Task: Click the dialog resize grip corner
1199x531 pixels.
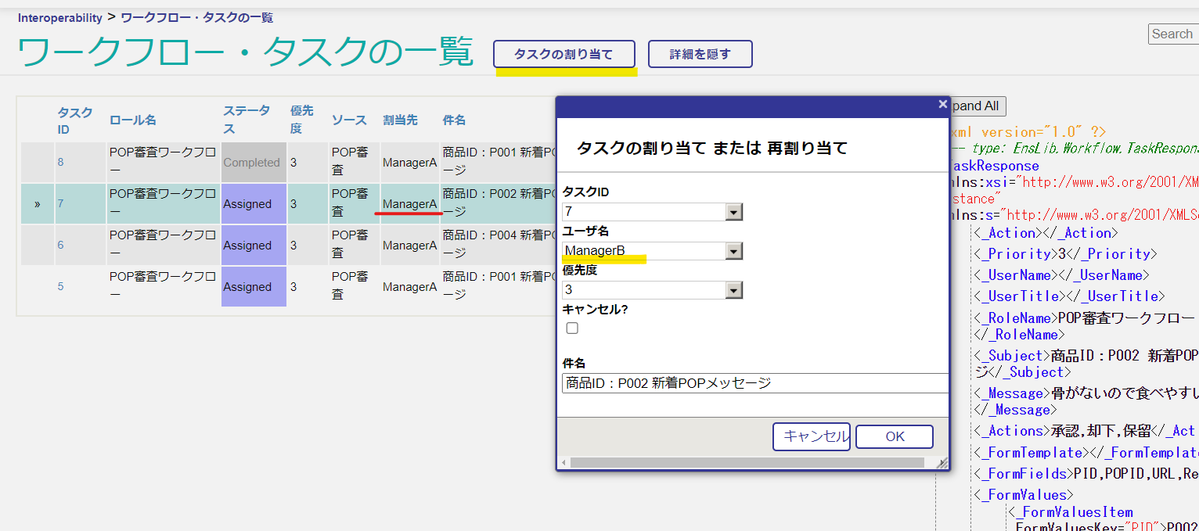Action: tap(942, 463)
